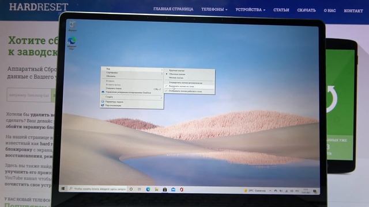Screen dimensions: 369x207
Task: Expand the Вид submenu arrow
Action: (161, 70)
